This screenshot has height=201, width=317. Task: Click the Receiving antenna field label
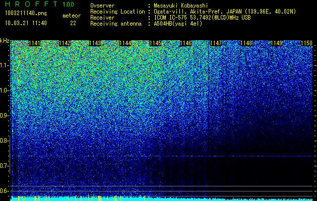tap(116, 24)
